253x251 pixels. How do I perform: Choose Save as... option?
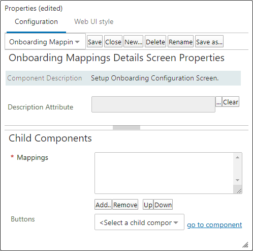209,41
